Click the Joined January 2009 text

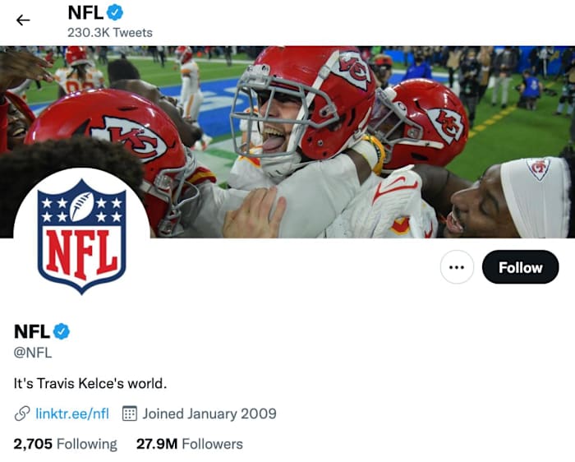(x=209, y=413)
